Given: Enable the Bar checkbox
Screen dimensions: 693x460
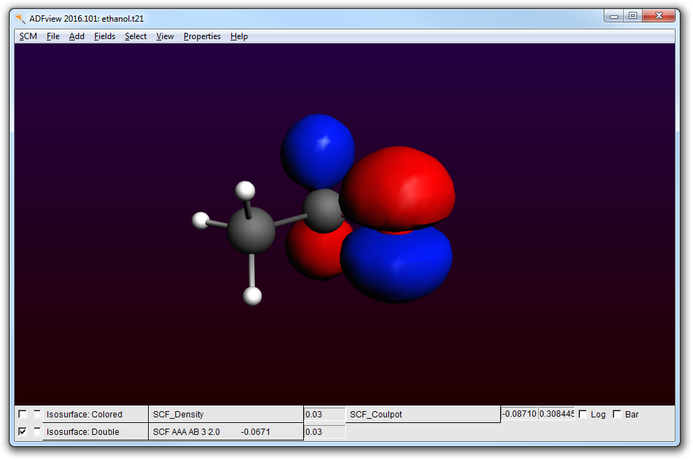Looking at the screenshot, I should click(x=617, y=414).
